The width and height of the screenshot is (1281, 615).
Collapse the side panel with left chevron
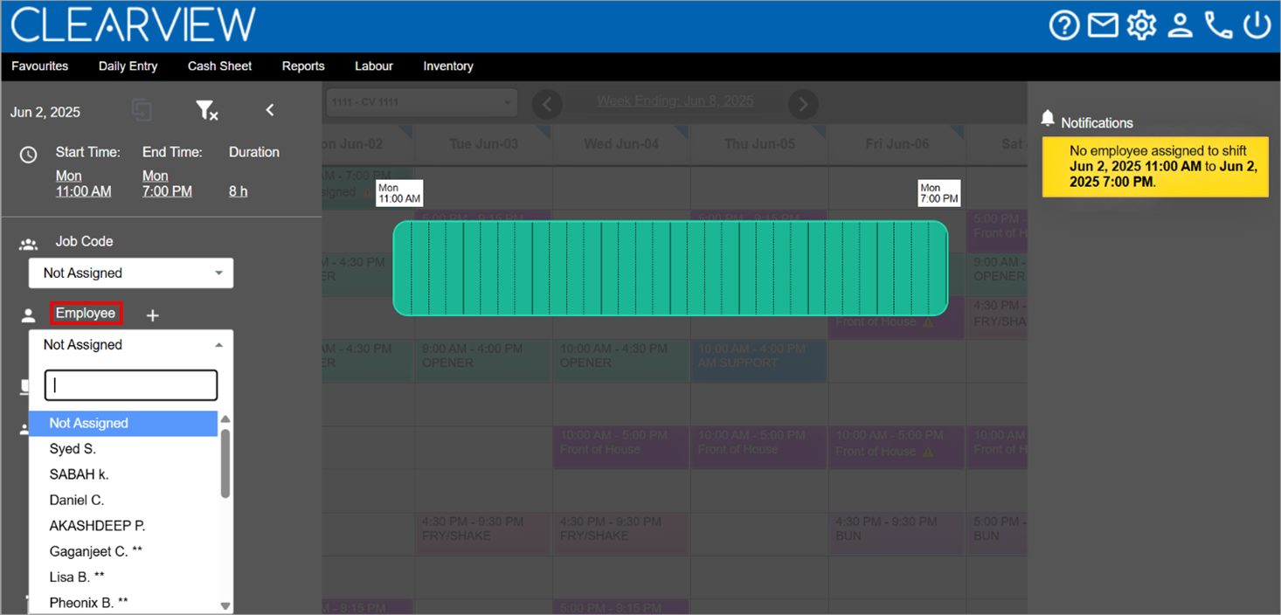(270, 109)
